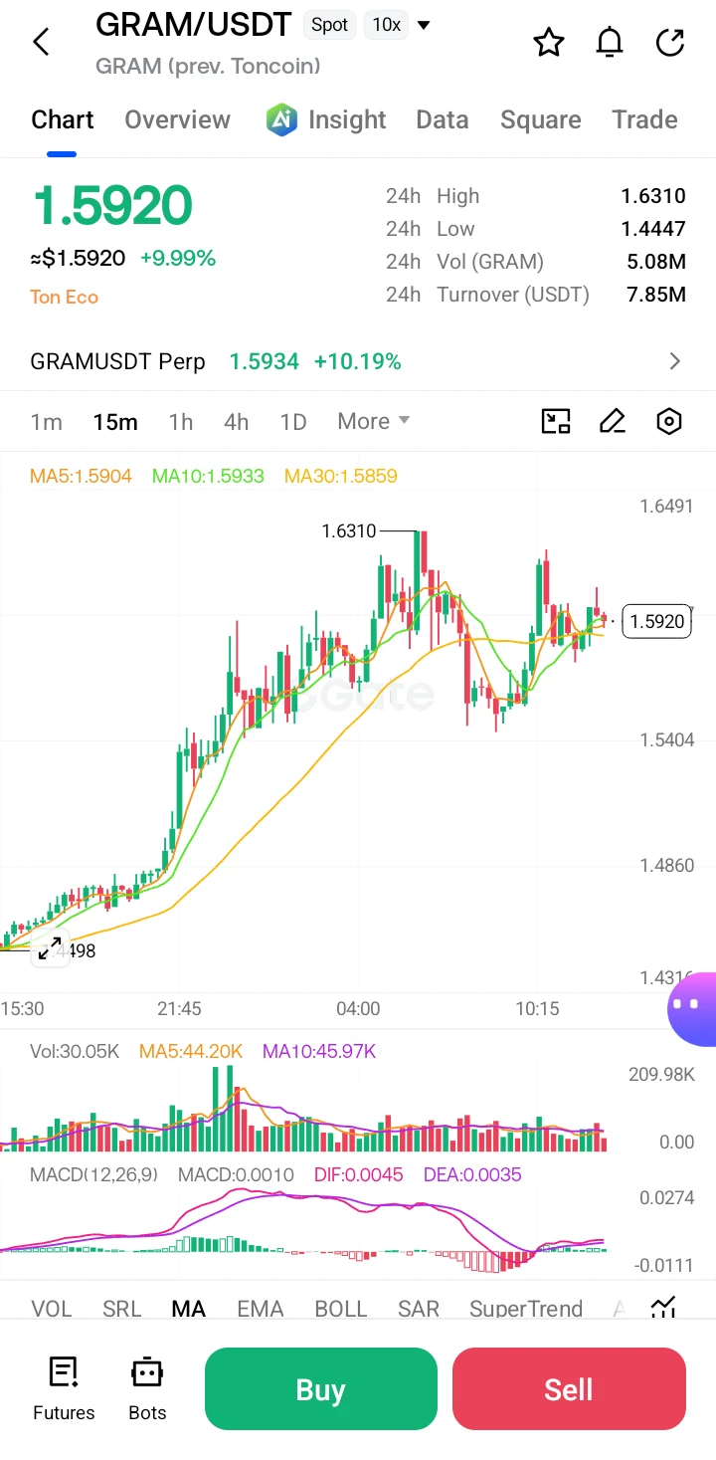Switch to the Trade tab
The width and height of the screenshot is (716, 1460).
coord(644,119)
